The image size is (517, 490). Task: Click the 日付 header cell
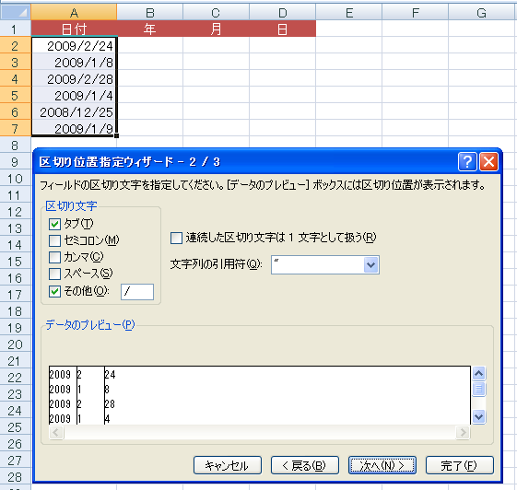click(x=74, y=29)
